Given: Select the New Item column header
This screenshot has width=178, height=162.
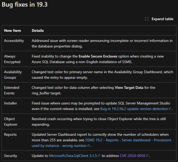Looking at the screenshot, I should tap(12, 30).
